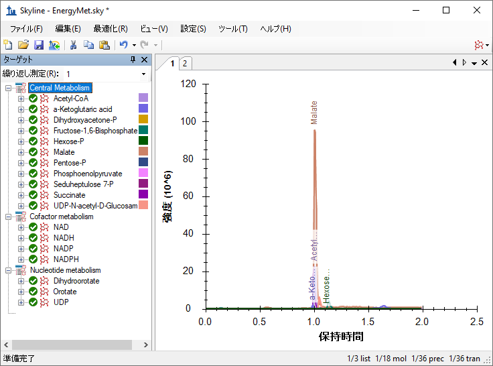The width and height of the screenshot is (493, 366).
Task: Click the molecule icon beside NADH
Action: pos(44,238)
